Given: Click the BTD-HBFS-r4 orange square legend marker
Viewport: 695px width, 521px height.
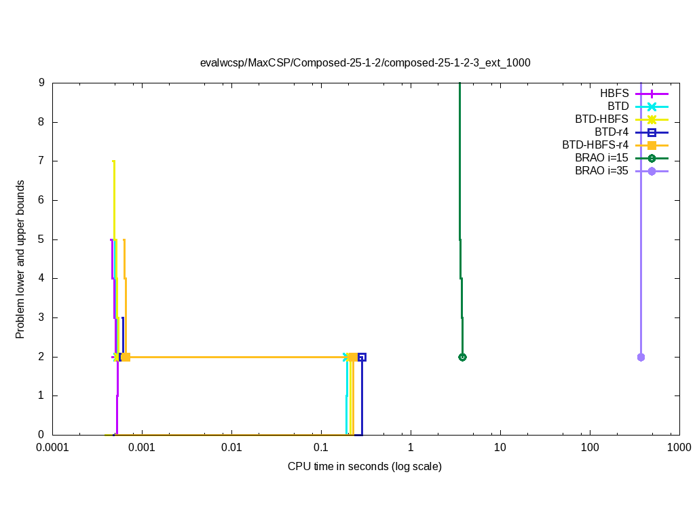Looking at the screenshot, I should pyautogui.click(x=652, y=145).
